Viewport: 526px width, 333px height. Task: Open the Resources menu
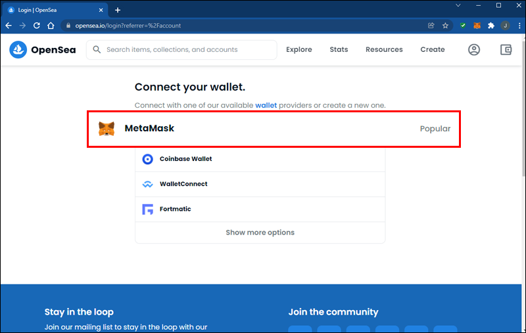[x=384, y=49]
